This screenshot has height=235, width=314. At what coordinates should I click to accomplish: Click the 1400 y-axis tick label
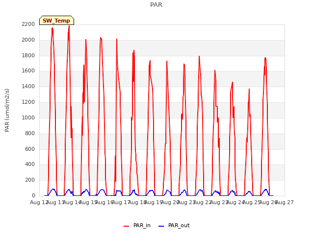pyautogui.click(x=28, y=86)
